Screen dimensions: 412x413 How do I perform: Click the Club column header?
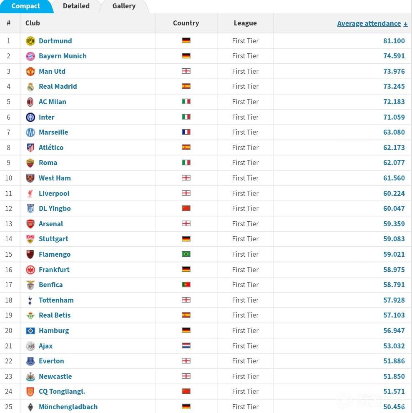pyautogui.click(x=33, y=23)
